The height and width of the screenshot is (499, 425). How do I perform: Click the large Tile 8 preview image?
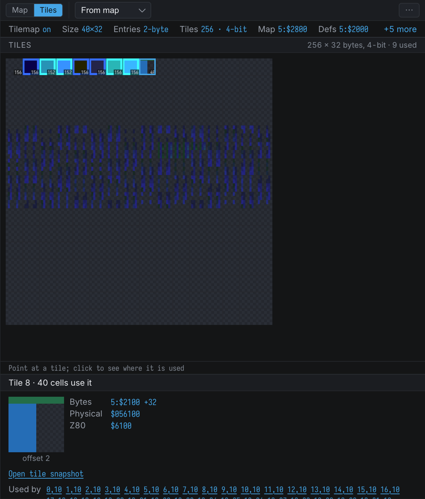(x=36, y=424)
